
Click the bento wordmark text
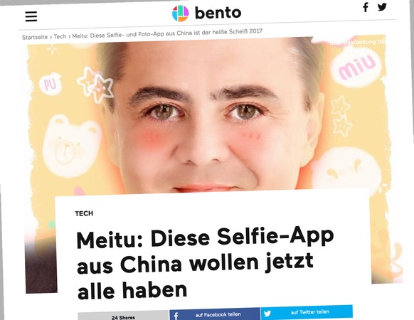218,13
